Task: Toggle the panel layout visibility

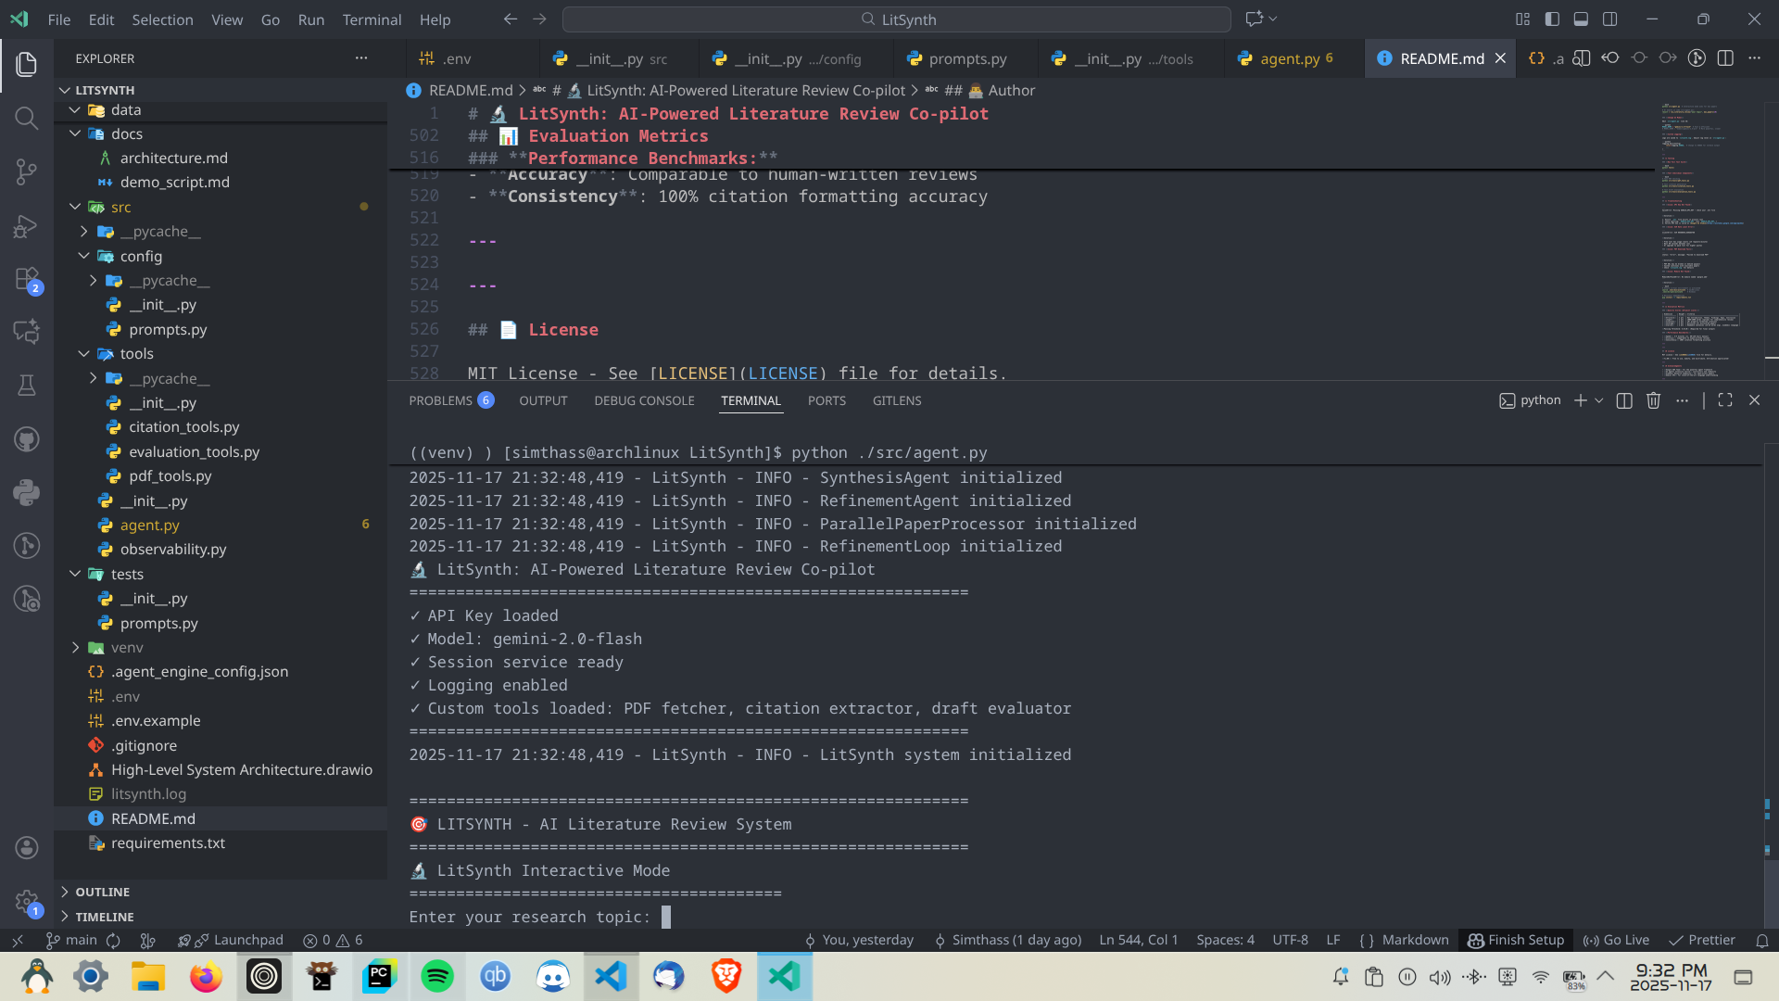Action: (x=1580, y=19)
